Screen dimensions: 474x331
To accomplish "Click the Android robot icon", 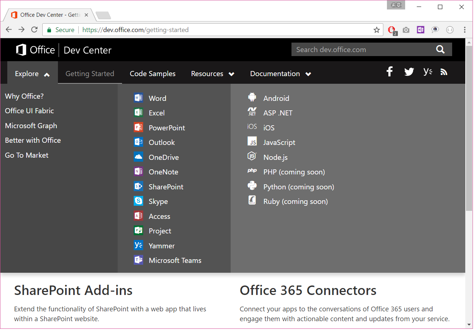I will pos(252,98).
